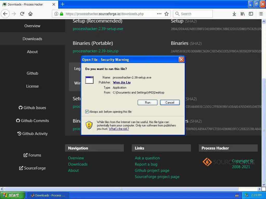
Task: Select Downloads - Process taskbar item
Action: [x=48, y=195]
